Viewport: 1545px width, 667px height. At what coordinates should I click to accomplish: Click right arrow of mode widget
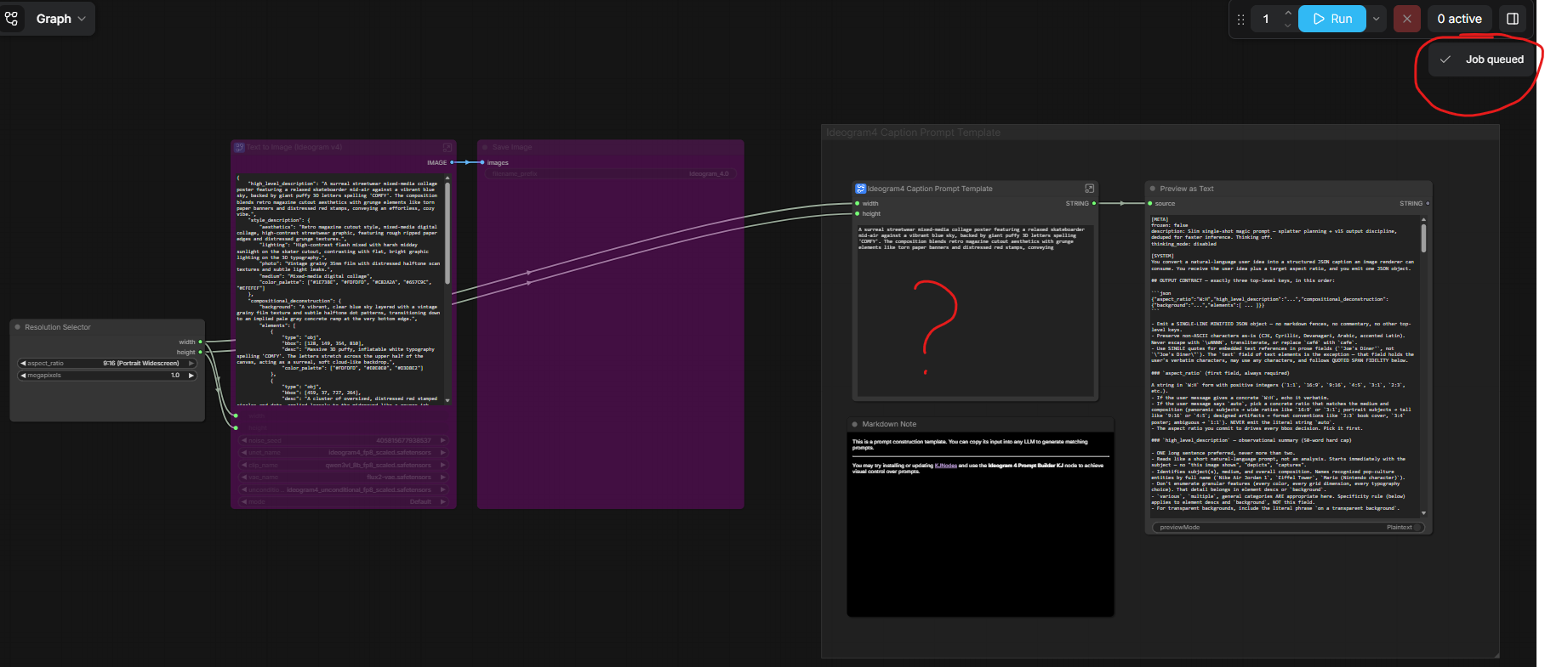[443, 501]
